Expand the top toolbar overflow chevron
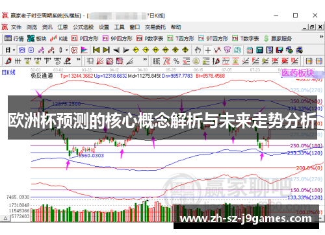 point(321,37)
